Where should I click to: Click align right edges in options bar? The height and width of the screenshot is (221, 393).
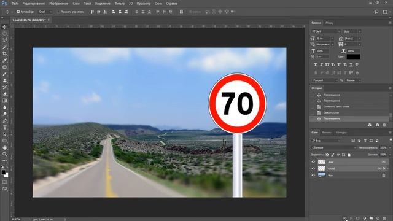tap(126, 12)
